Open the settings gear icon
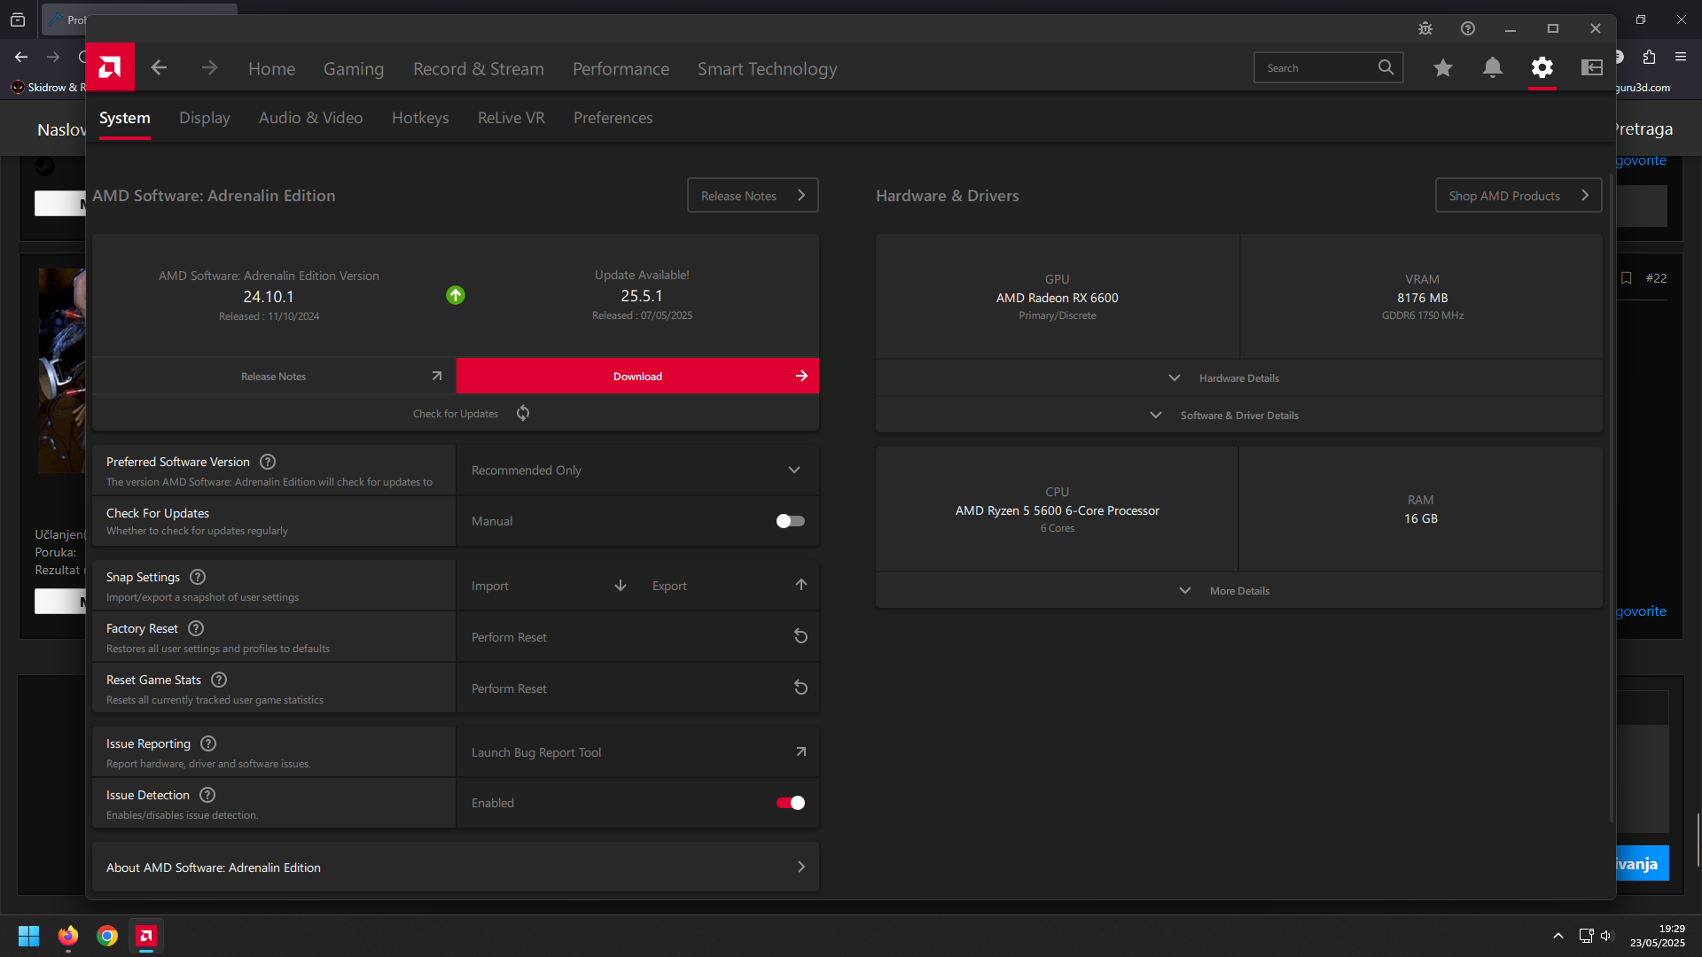This screenshot has width=1702, height=957. coord(1542,67)
